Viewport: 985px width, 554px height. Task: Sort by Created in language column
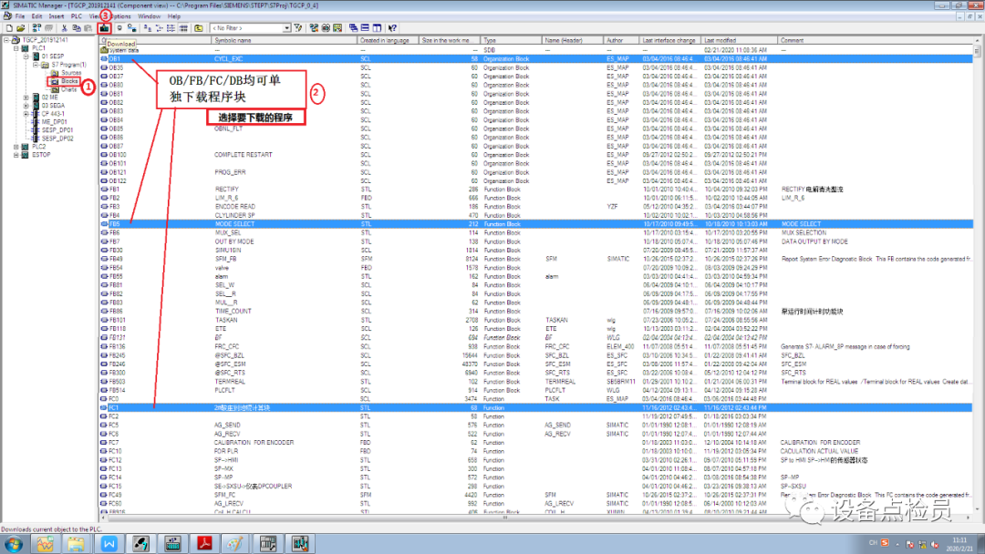click(x=388, y=40)
